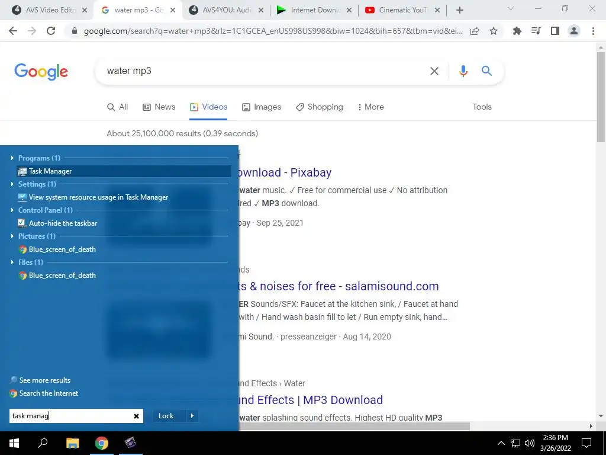This screenshot has height=455, width=606.
Task: Open volume tray icon
Action: click(x=530, y=443)
